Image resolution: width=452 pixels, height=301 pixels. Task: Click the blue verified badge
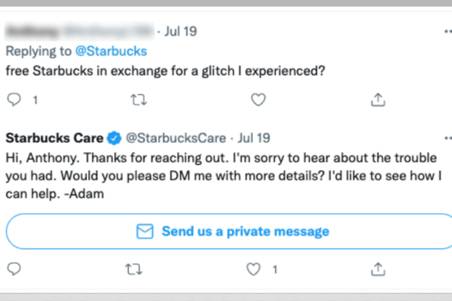pyautogui.click(x=115, y=138)
